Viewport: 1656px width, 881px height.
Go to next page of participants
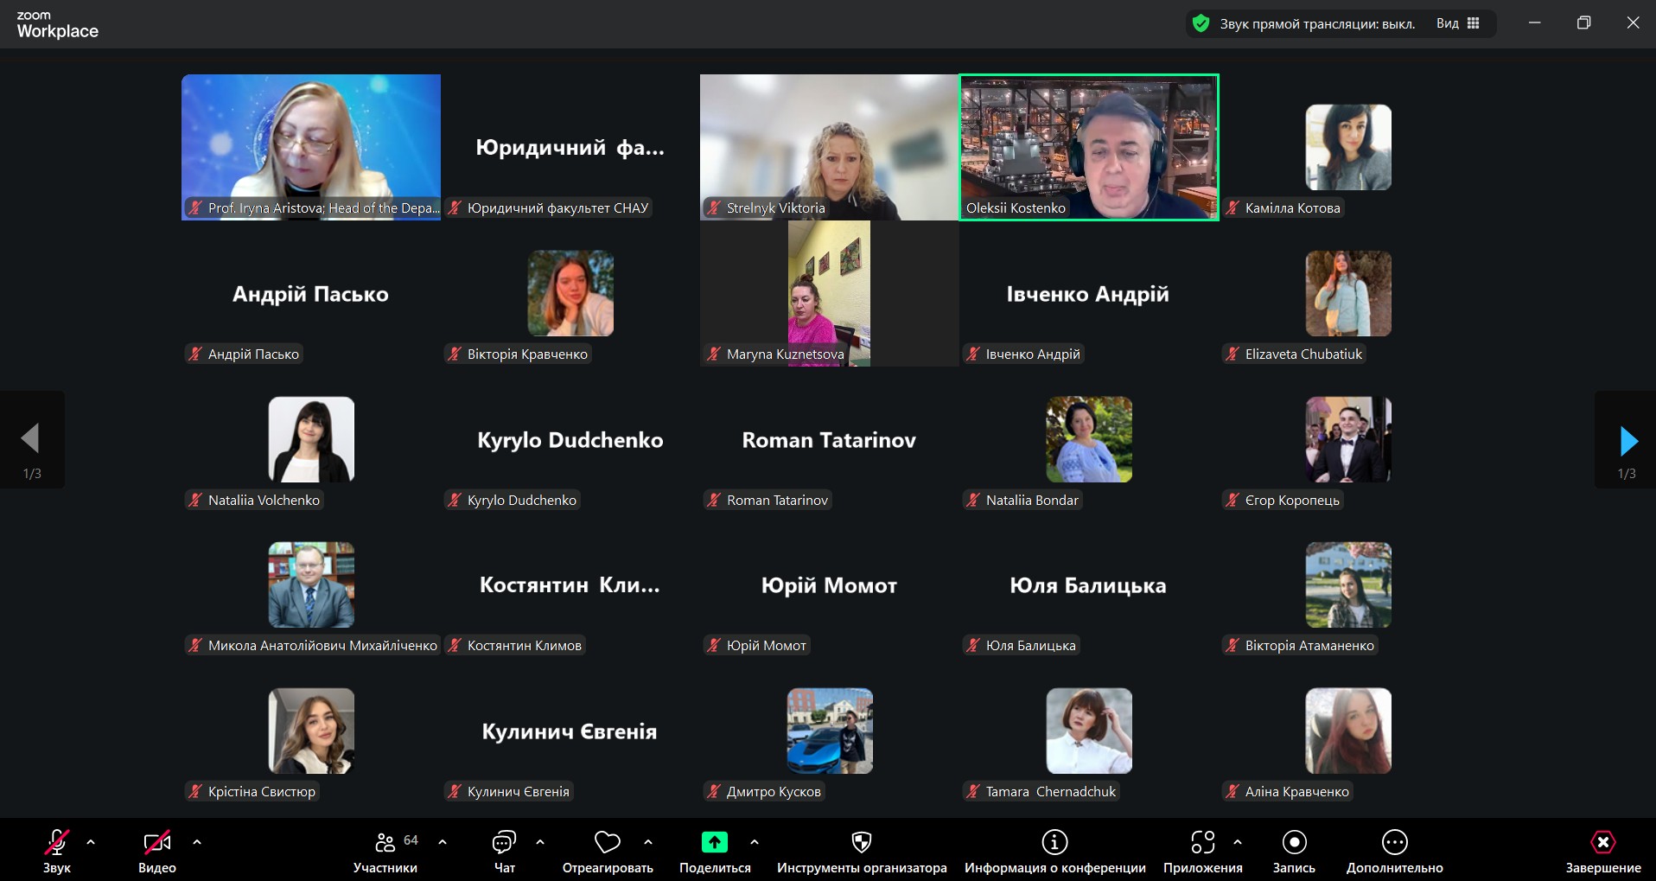(x=1627, y=441)
